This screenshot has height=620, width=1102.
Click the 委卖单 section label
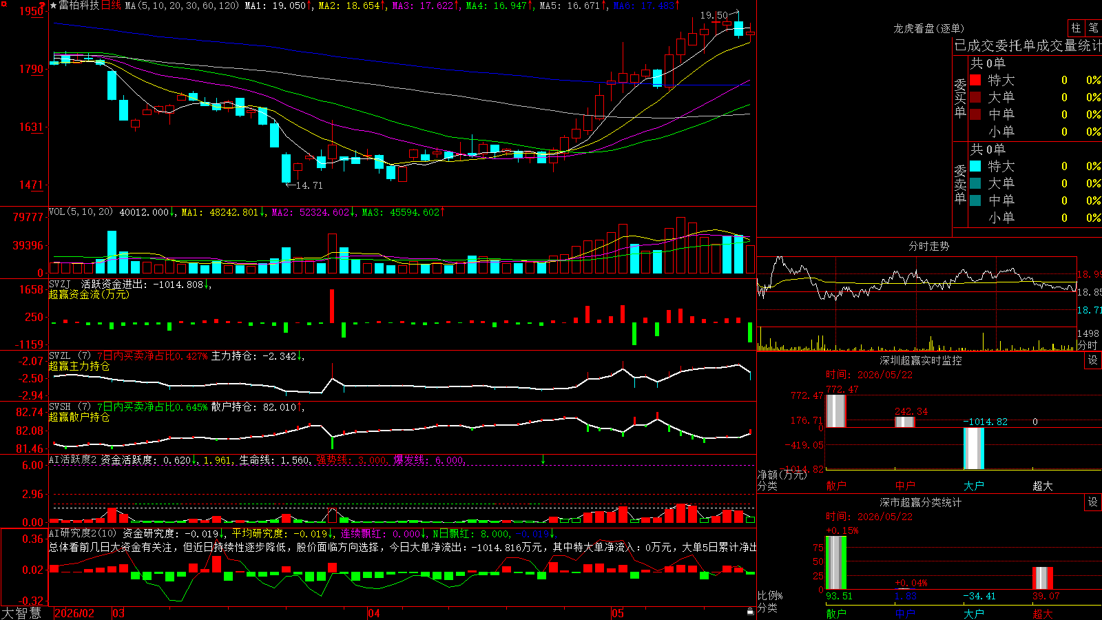coord(960,184)
